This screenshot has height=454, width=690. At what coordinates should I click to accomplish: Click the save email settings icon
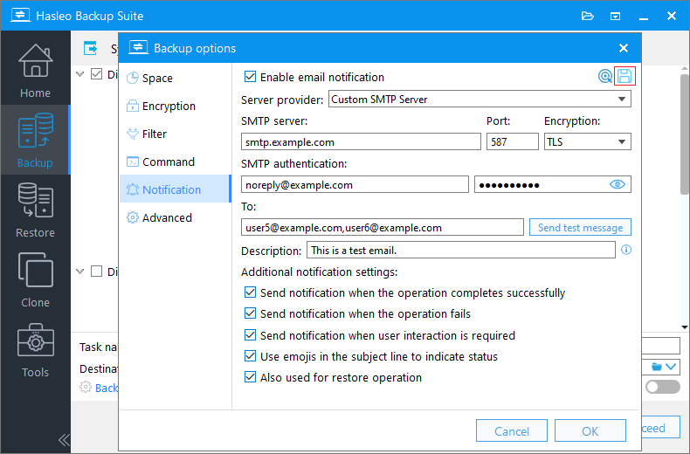click(624, 76)
